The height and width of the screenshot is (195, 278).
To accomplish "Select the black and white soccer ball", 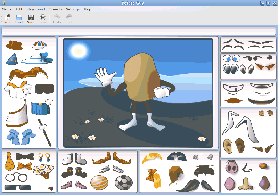I will click(x=123, y=182).
